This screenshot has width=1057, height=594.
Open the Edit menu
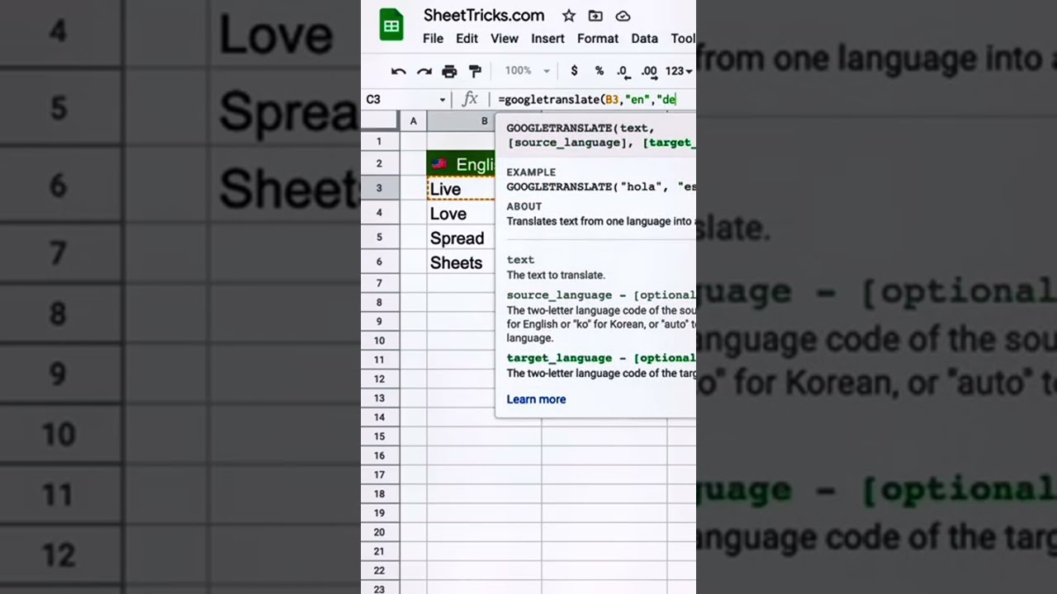pos(467,39)
